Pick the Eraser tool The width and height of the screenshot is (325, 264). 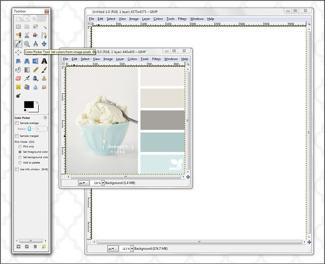coord(18,78)
